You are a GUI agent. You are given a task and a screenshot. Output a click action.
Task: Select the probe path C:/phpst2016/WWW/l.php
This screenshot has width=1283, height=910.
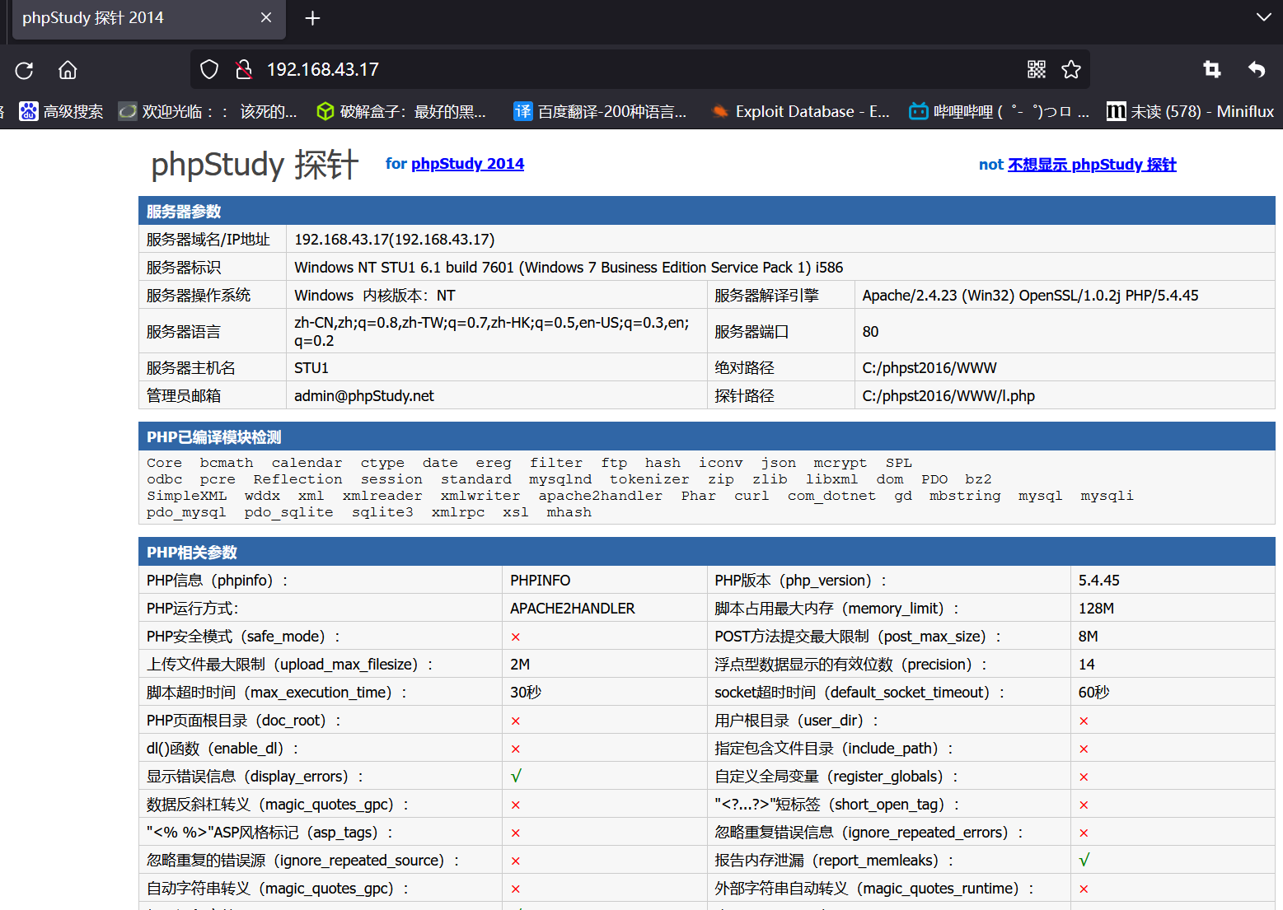click(x=948, y=396)
